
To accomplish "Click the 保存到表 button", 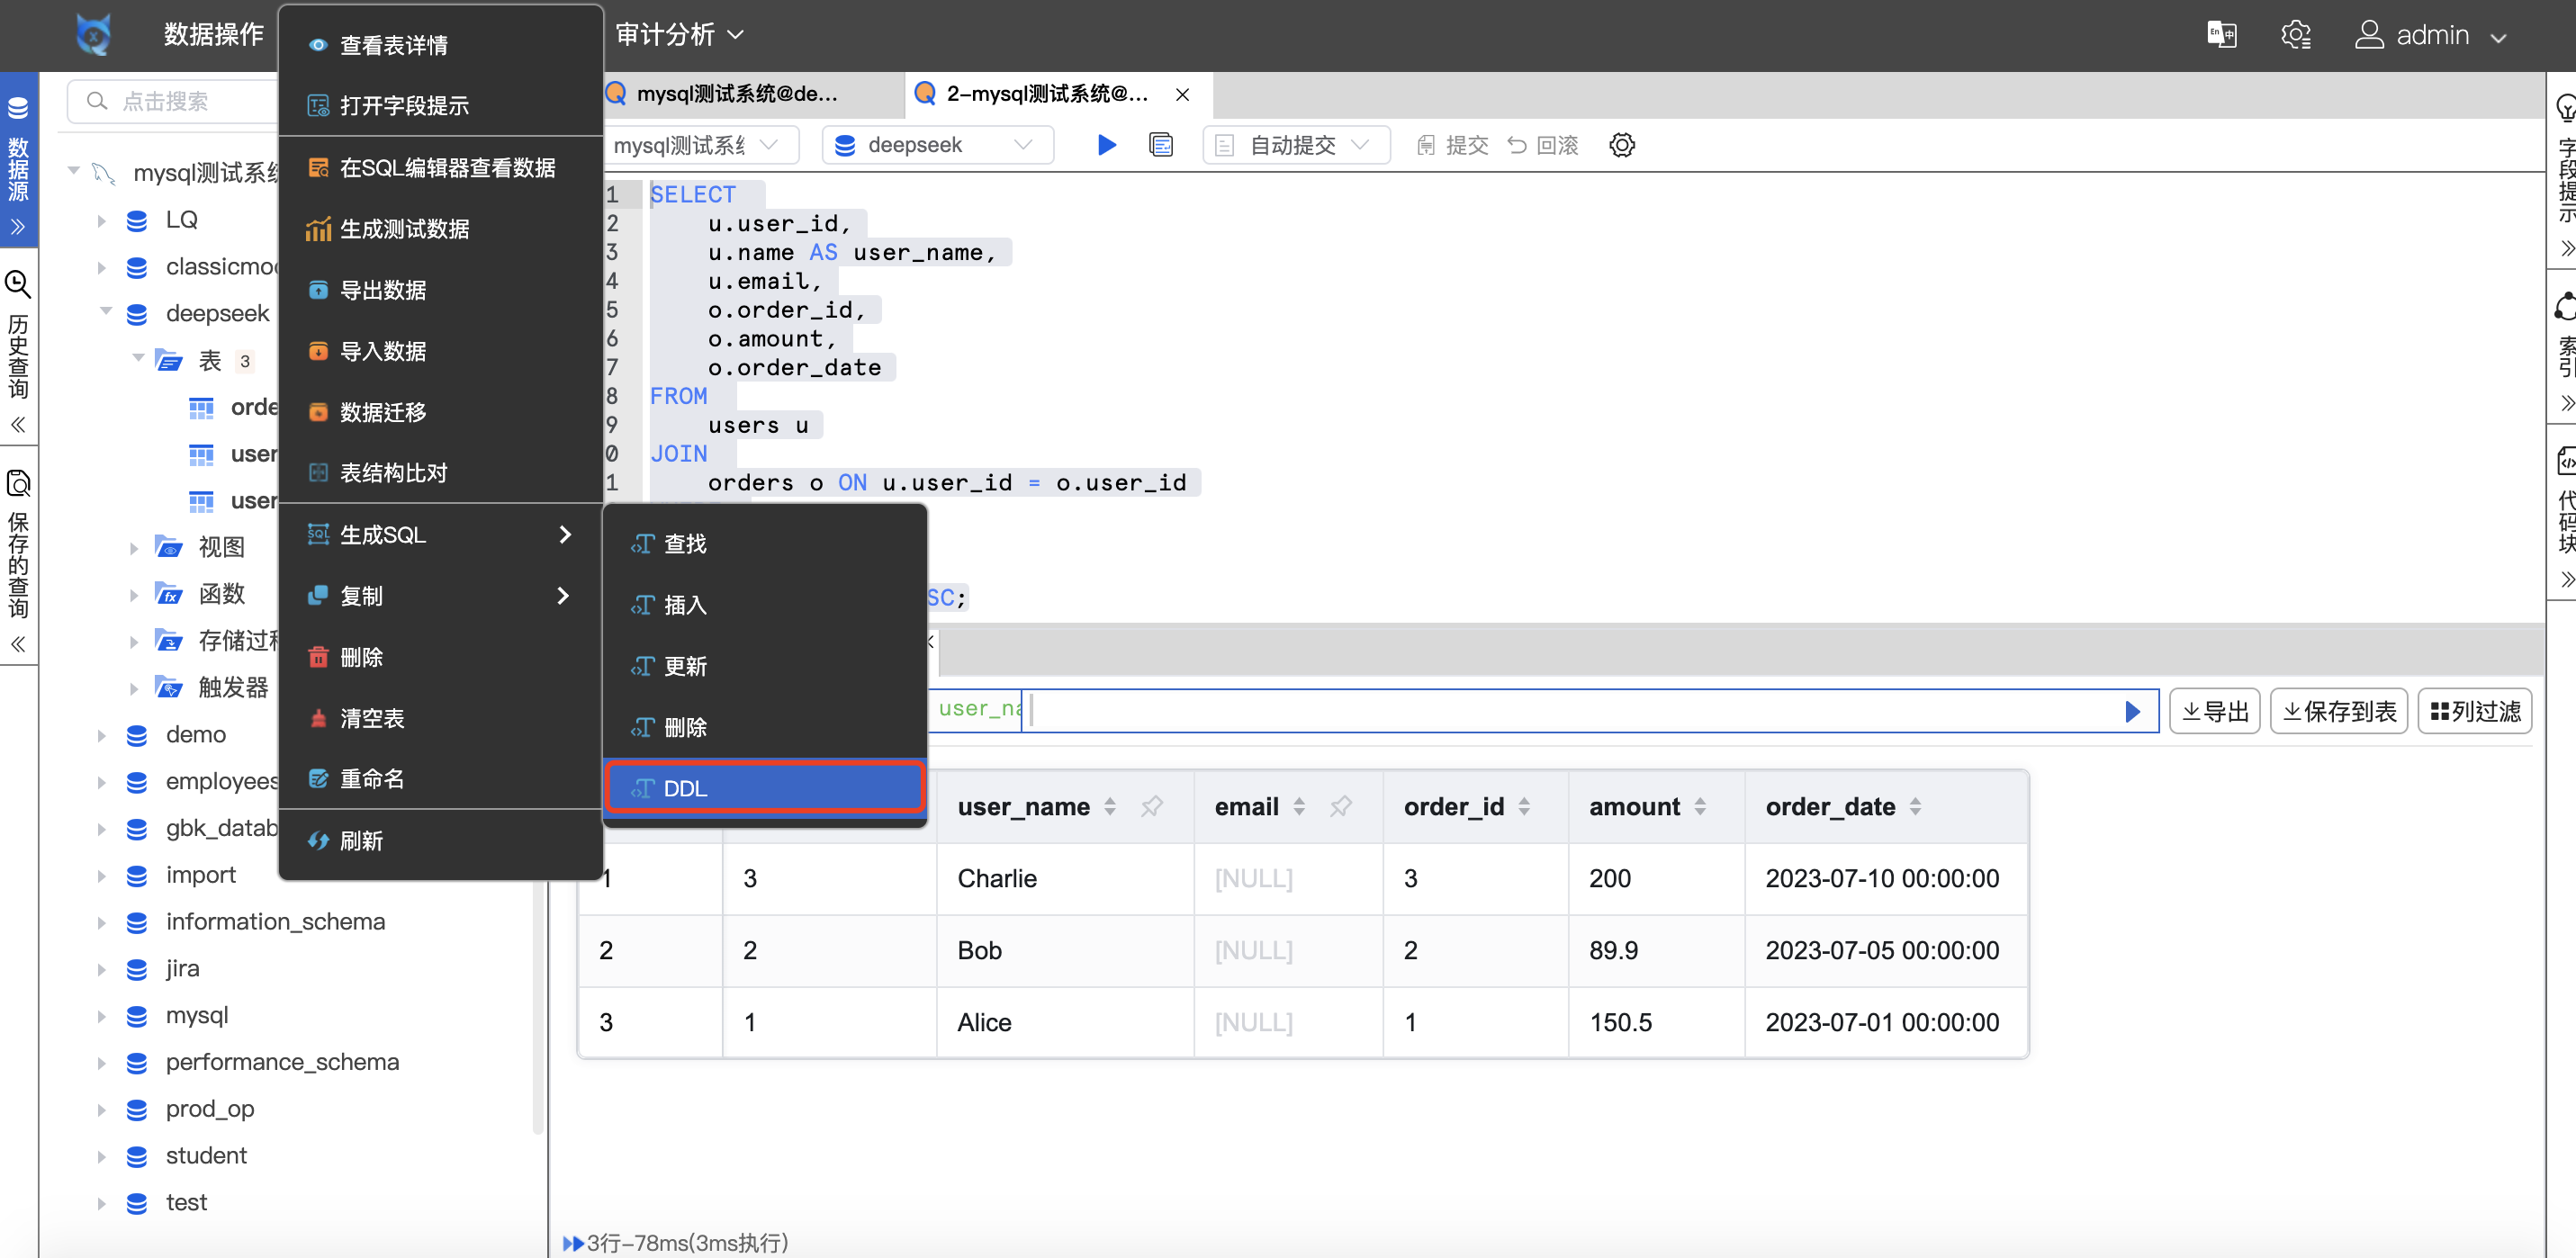I will click(2338, 711).
